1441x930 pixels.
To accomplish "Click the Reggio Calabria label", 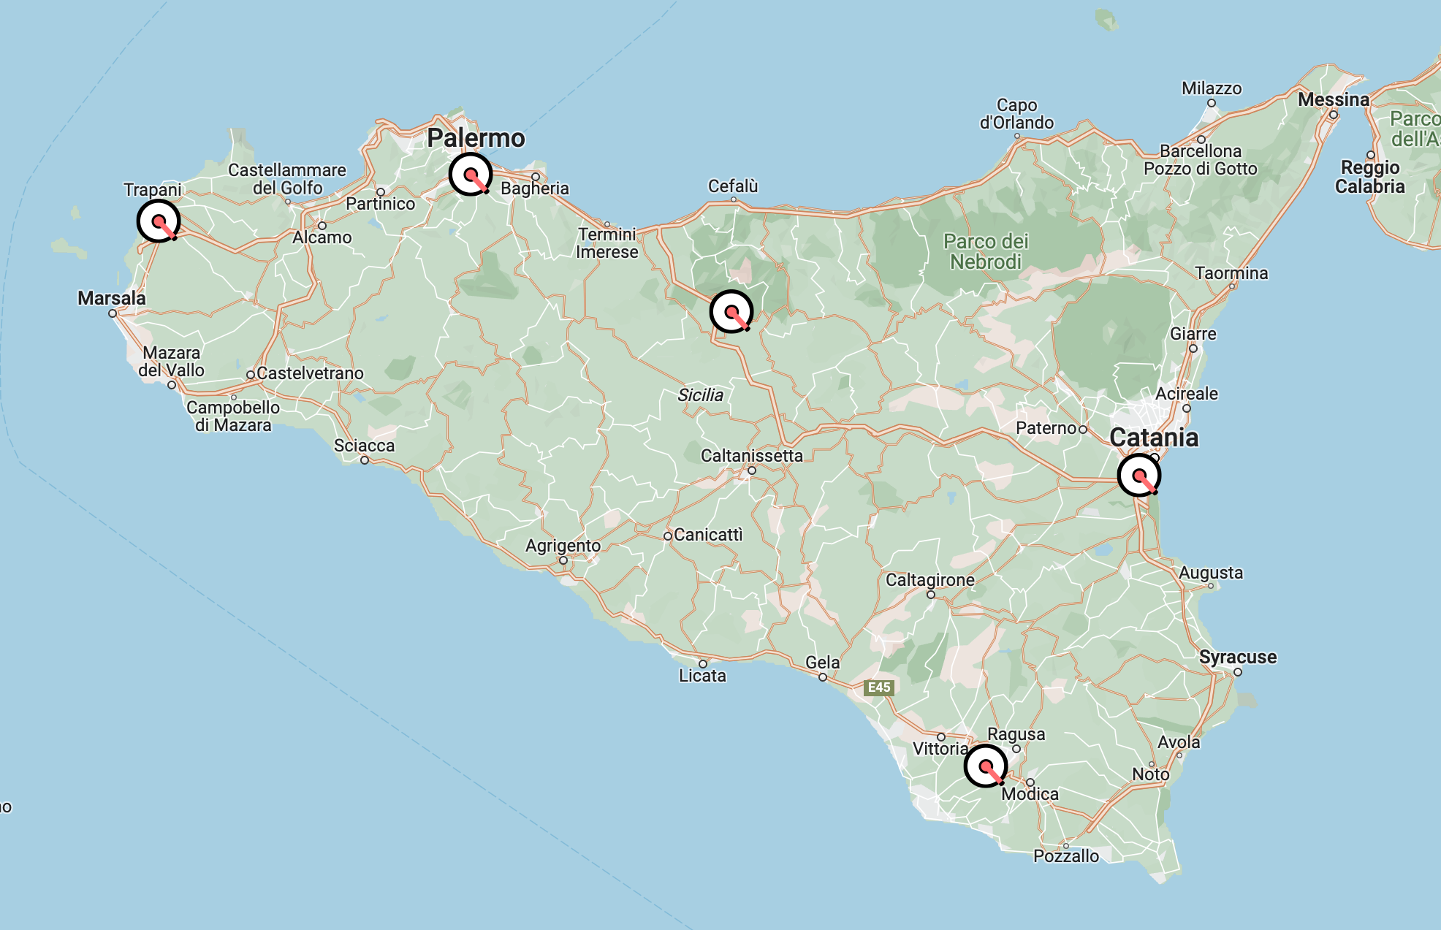I will [1369, 177].
